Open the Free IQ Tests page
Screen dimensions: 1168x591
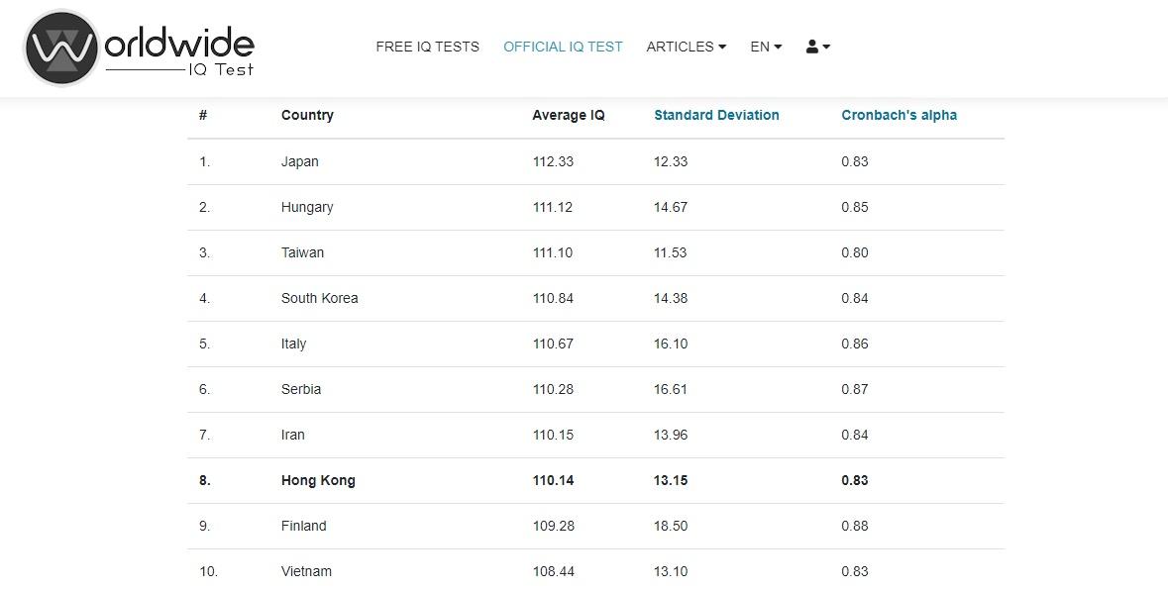pyautogui.click(x=427, y=47)
